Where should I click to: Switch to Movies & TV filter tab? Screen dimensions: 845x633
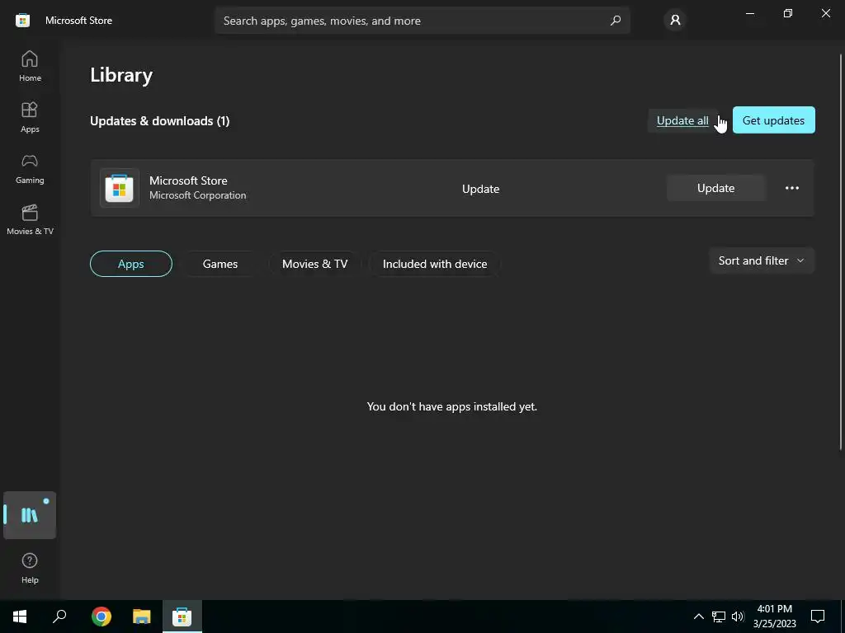coord(314,264)
